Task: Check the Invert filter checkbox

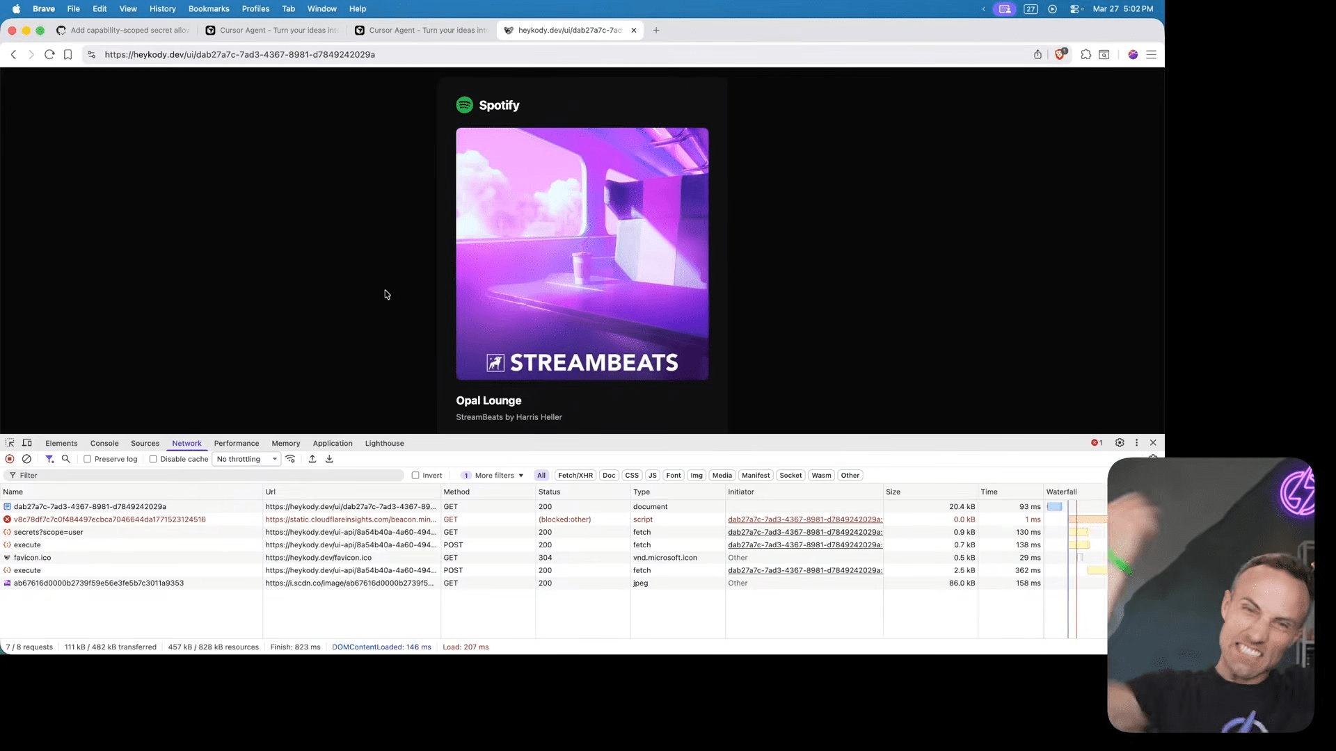Action: 415,476
